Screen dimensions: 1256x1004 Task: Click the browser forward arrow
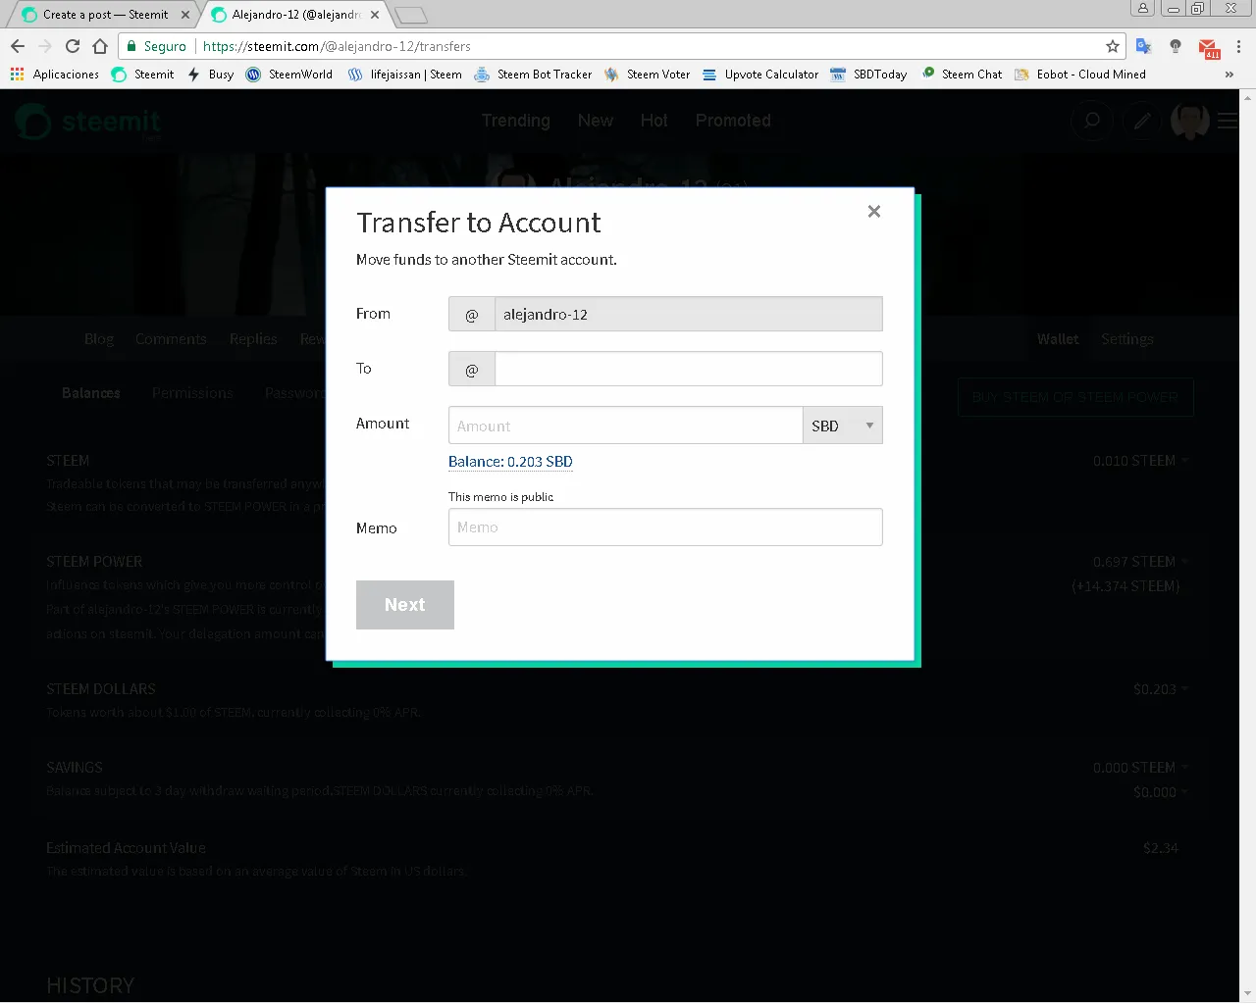tap(45, 46)
